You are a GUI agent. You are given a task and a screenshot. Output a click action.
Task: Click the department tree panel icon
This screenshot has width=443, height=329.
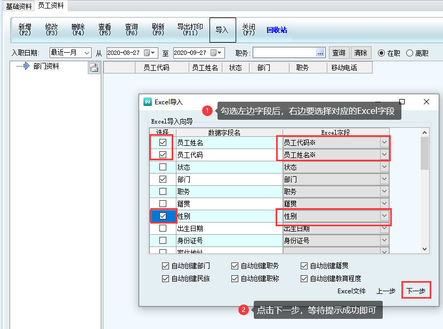tap(94, 67)
